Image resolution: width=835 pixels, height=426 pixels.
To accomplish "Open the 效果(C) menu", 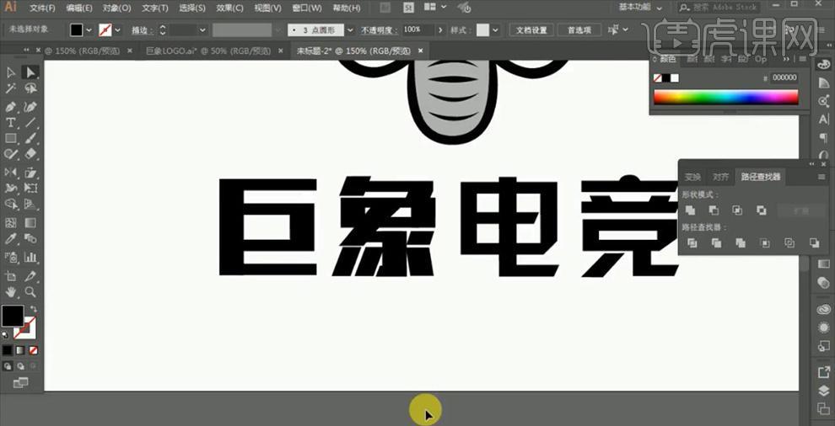I will tap(230, 8).
